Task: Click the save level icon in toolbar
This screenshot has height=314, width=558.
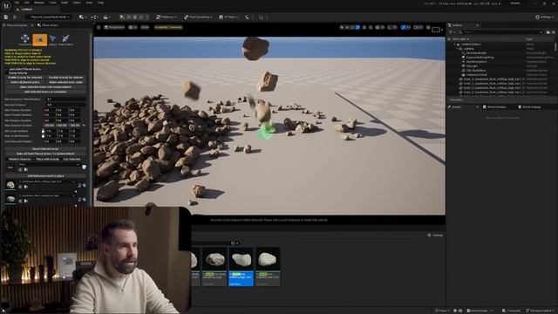Action: pyautogui.click(x=6, y=17)
